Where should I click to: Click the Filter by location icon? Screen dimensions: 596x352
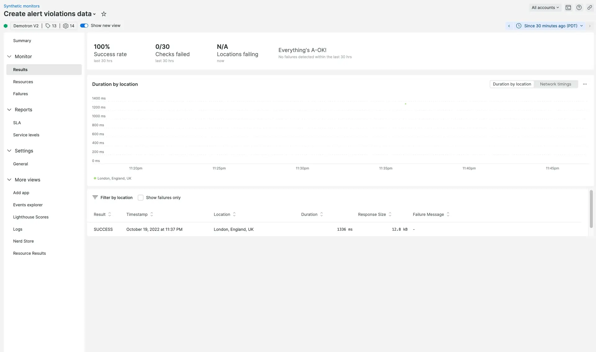tap(95, 198)
